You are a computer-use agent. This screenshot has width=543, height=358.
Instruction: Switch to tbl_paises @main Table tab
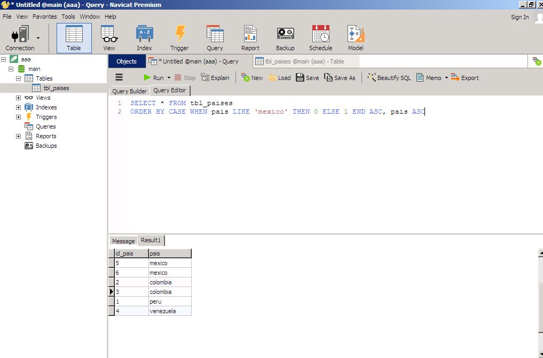(305, 61)
